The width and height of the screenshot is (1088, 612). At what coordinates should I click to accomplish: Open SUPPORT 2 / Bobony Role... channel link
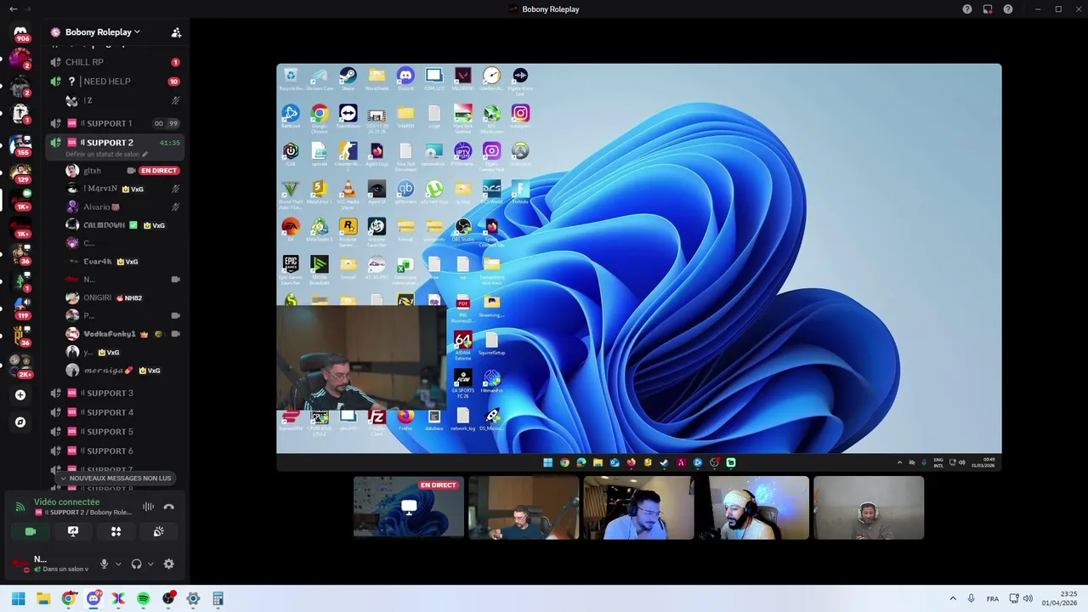click(x=82, y=513)
